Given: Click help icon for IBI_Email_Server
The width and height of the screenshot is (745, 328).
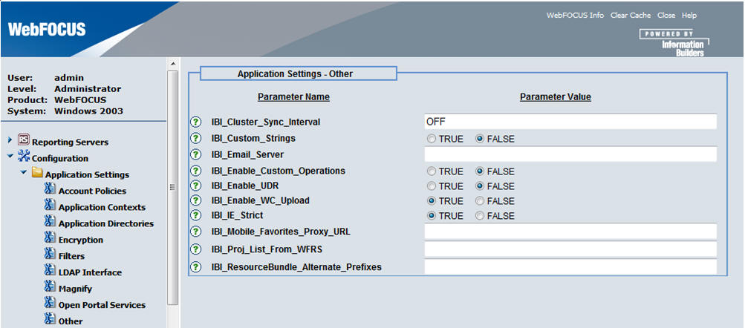Looking at the screenshot, I should (195, 155).
